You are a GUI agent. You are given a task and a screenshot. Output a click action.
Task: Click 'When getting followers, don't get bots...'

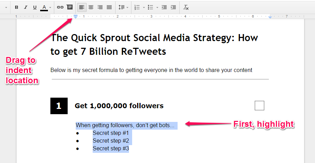point(125,125)
